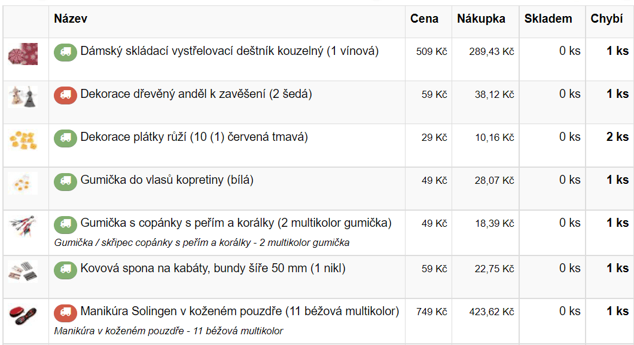Click the green truck icon beside Gumička do vlasů kopretiny
The width and height of the screenshot is (634, 345).
66,181
